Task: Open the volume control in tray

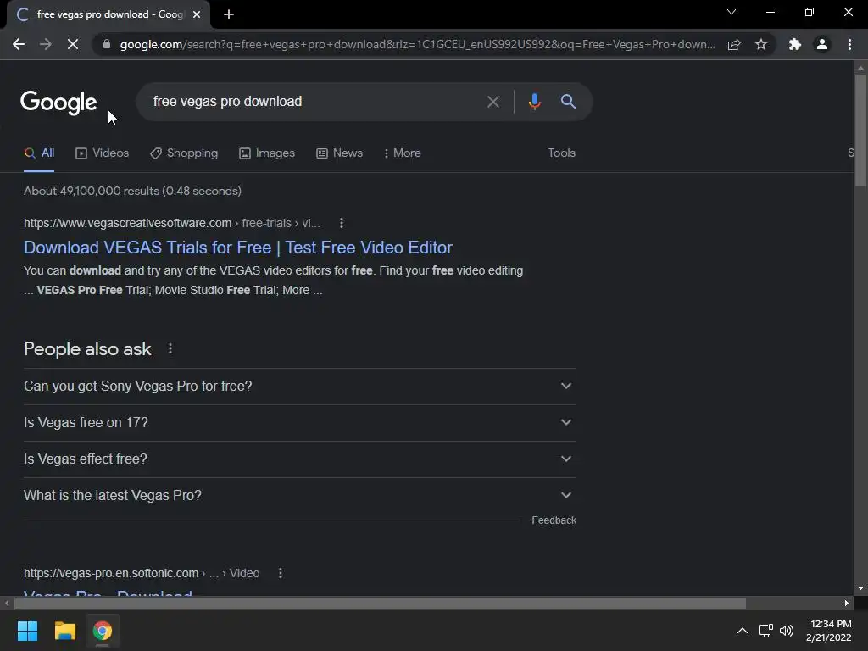Action: pyautogui.click(x=787, y=631)
